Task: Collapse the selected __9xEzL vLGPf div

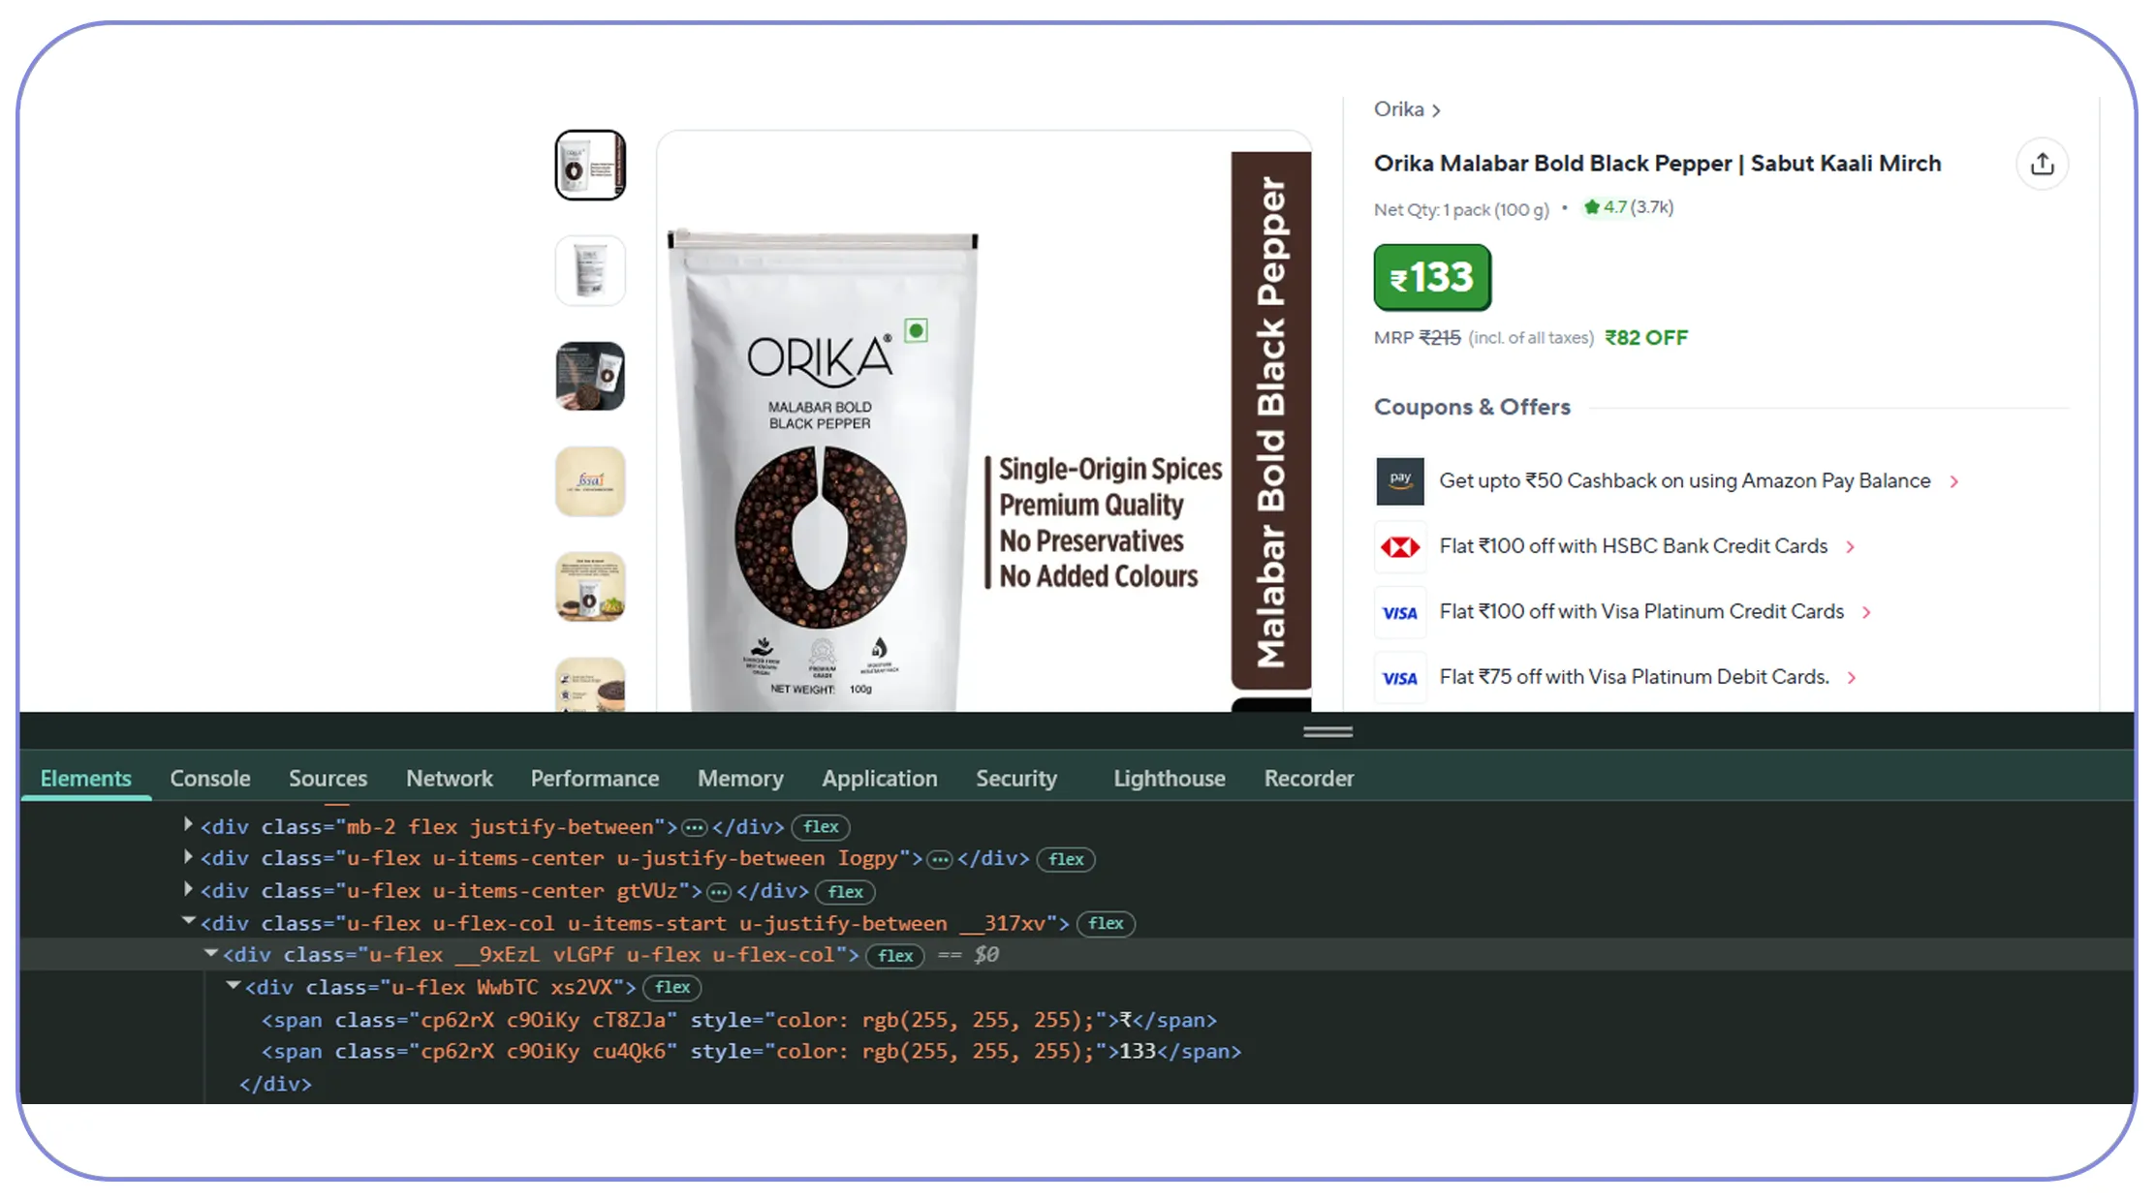Action: point(210,954)
